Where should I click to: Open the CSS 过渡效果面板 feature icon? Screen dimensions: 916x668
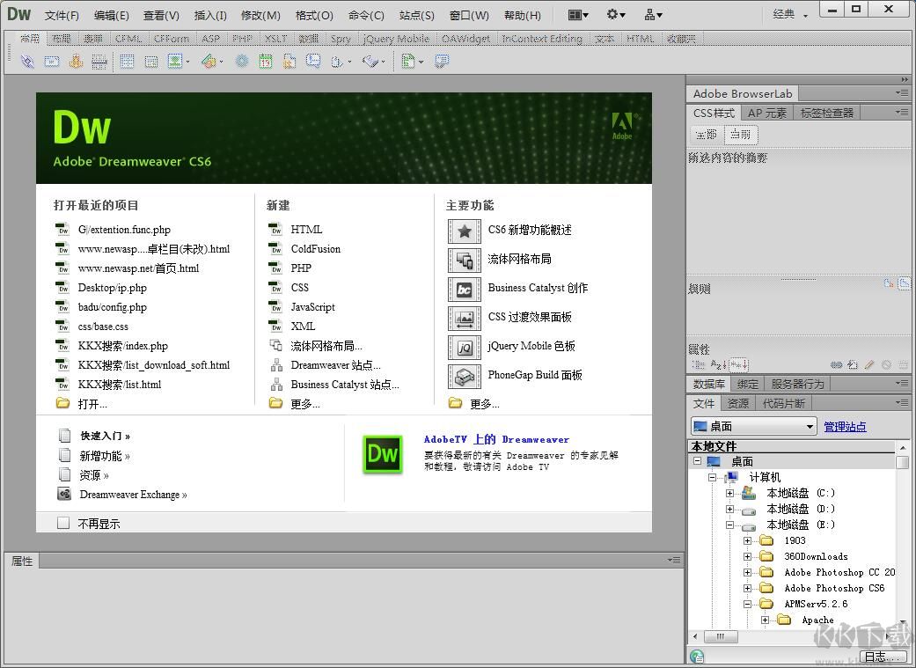pyautogui.click(x=464, y=318)
